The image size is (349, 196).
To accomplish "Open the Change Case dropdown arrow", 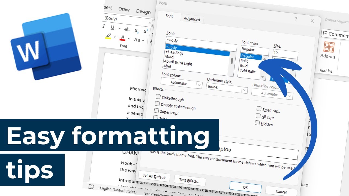I will [x=143, y=40].
